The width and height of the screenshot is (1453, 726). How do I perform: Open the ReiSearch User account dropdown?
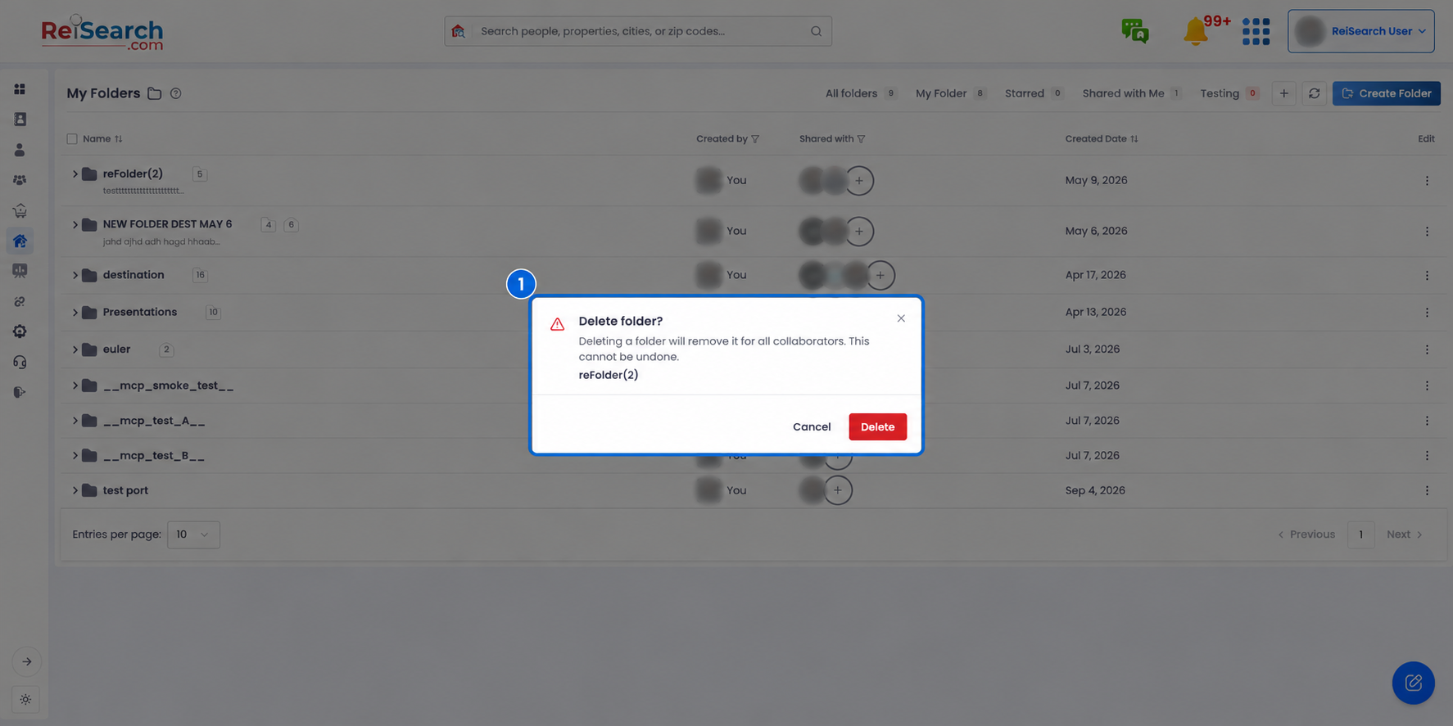pos(1360,31)
